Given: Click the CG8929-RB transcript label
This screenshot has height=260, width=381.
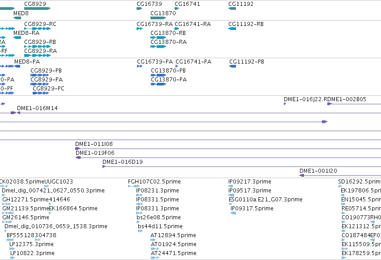Looking at the screenshot, I should click(x=40, y=42).
